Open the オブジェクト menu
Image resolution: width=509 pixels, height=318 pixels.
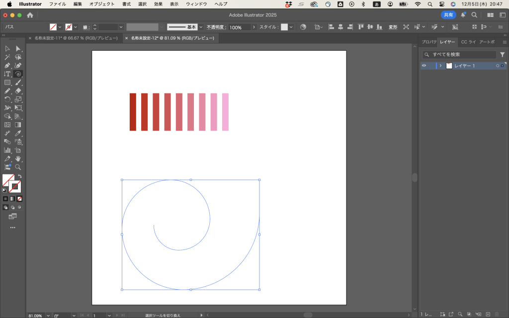[101, 4]
